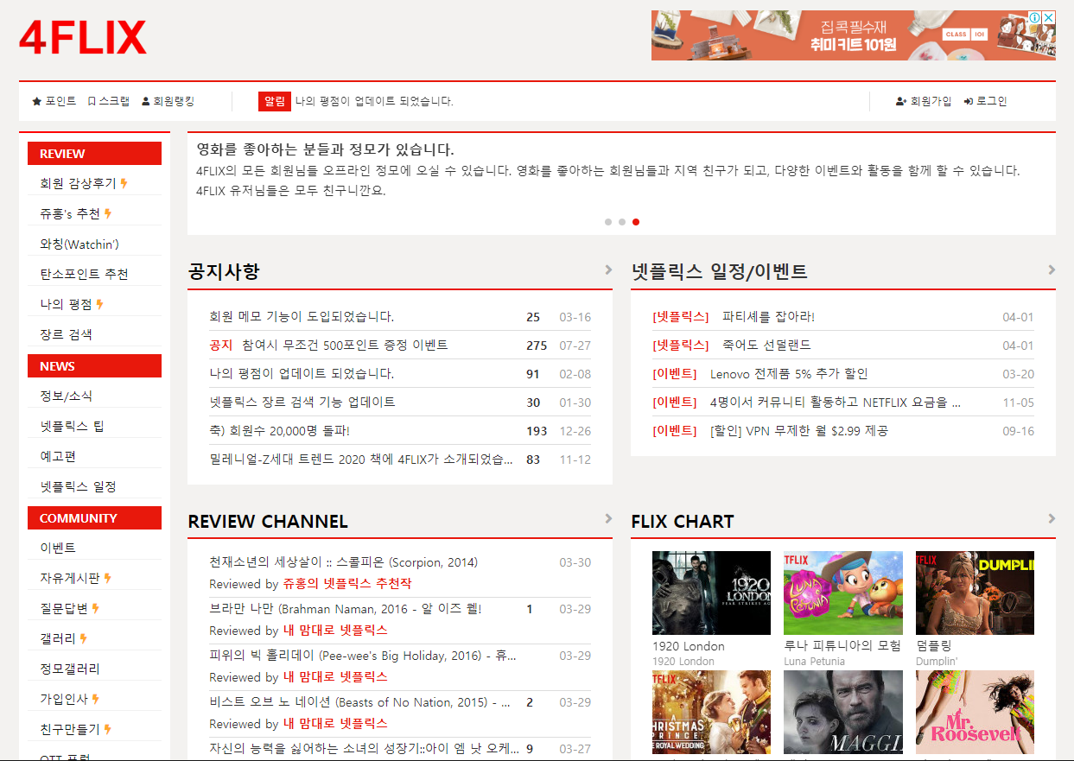This screenshot has width=1074, height=761.
Task: Open 장르 검색 sidebar item
Action: pos(66,334)
